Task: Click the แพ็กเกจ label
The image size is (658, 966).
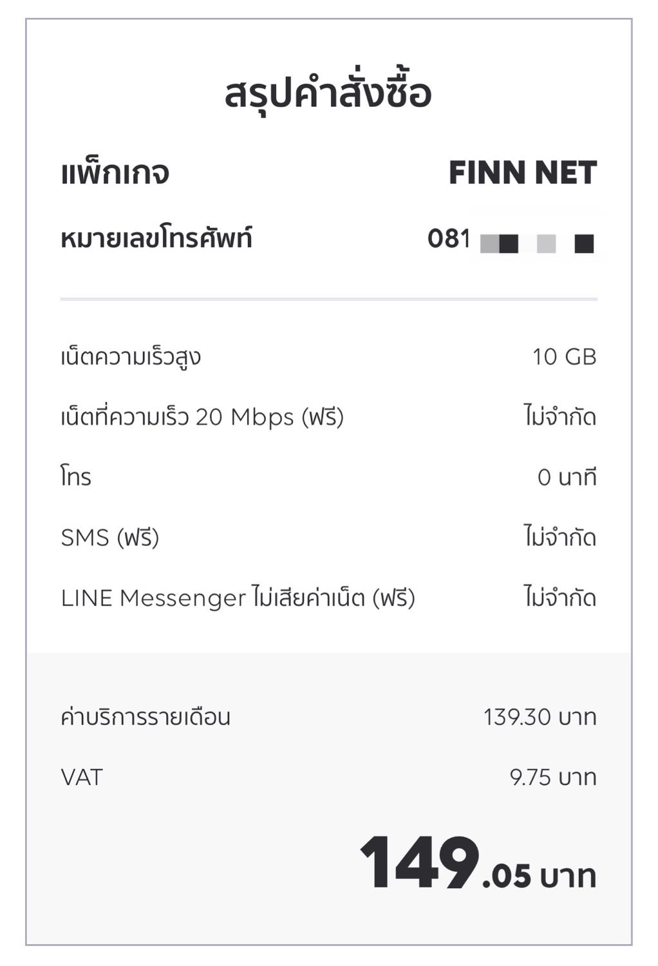Action: (x=115, y=173)
